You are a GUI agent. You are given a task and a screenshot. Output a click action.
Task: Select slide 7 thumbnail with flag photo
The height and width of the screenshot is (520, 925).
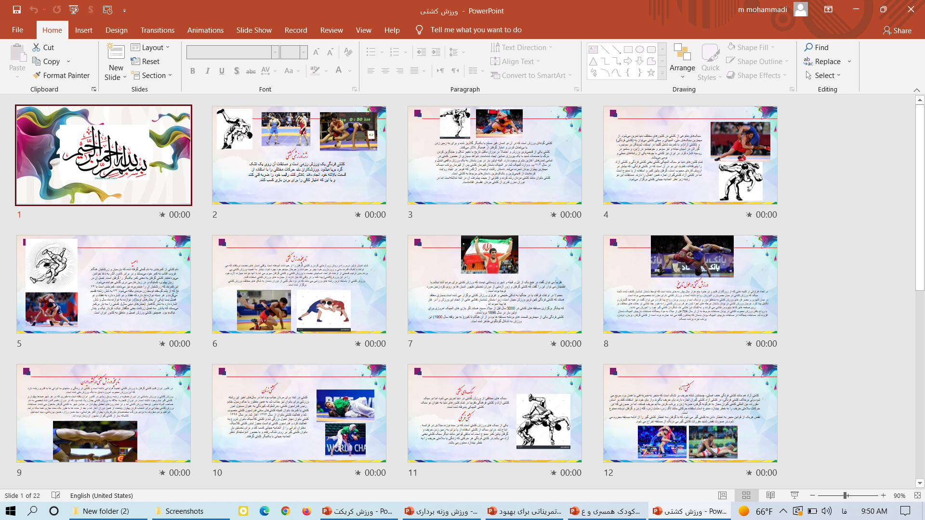coord(494,284)
